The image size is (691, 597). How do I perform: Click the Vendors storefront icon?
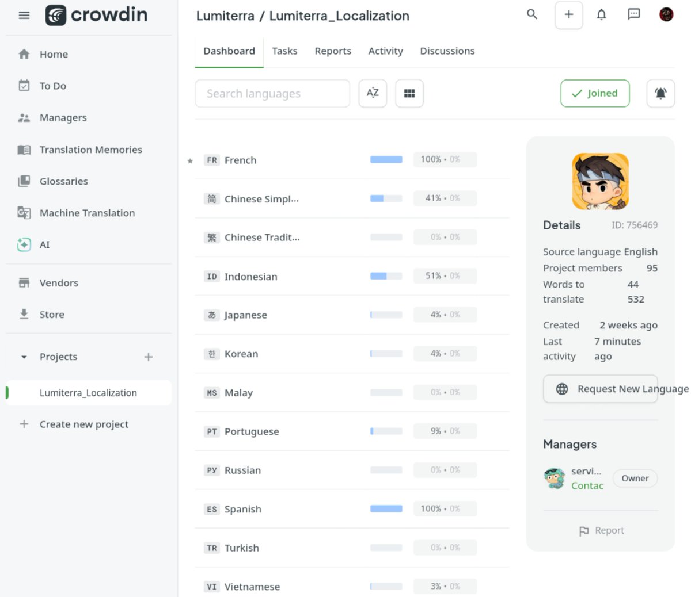[24, 283]
